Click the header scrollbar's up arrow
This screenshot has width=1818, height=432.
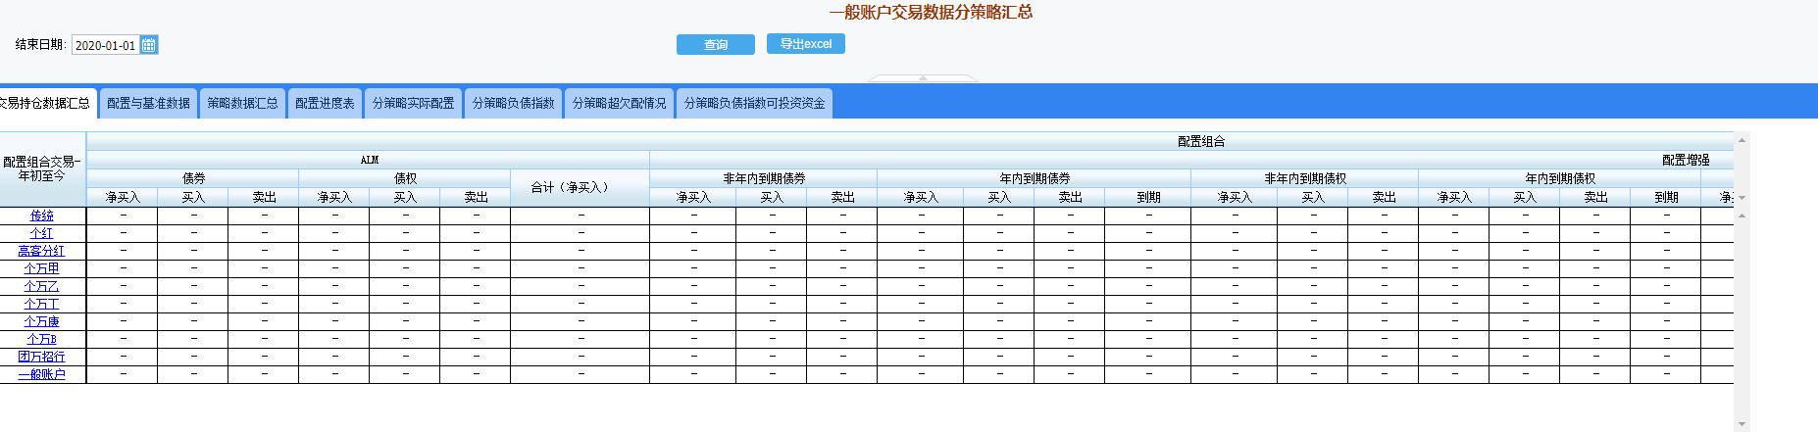1742,140
